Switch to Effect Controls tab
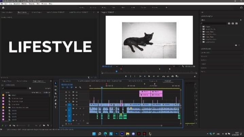This screenshot has height=137, width=244. click(22, 12)
